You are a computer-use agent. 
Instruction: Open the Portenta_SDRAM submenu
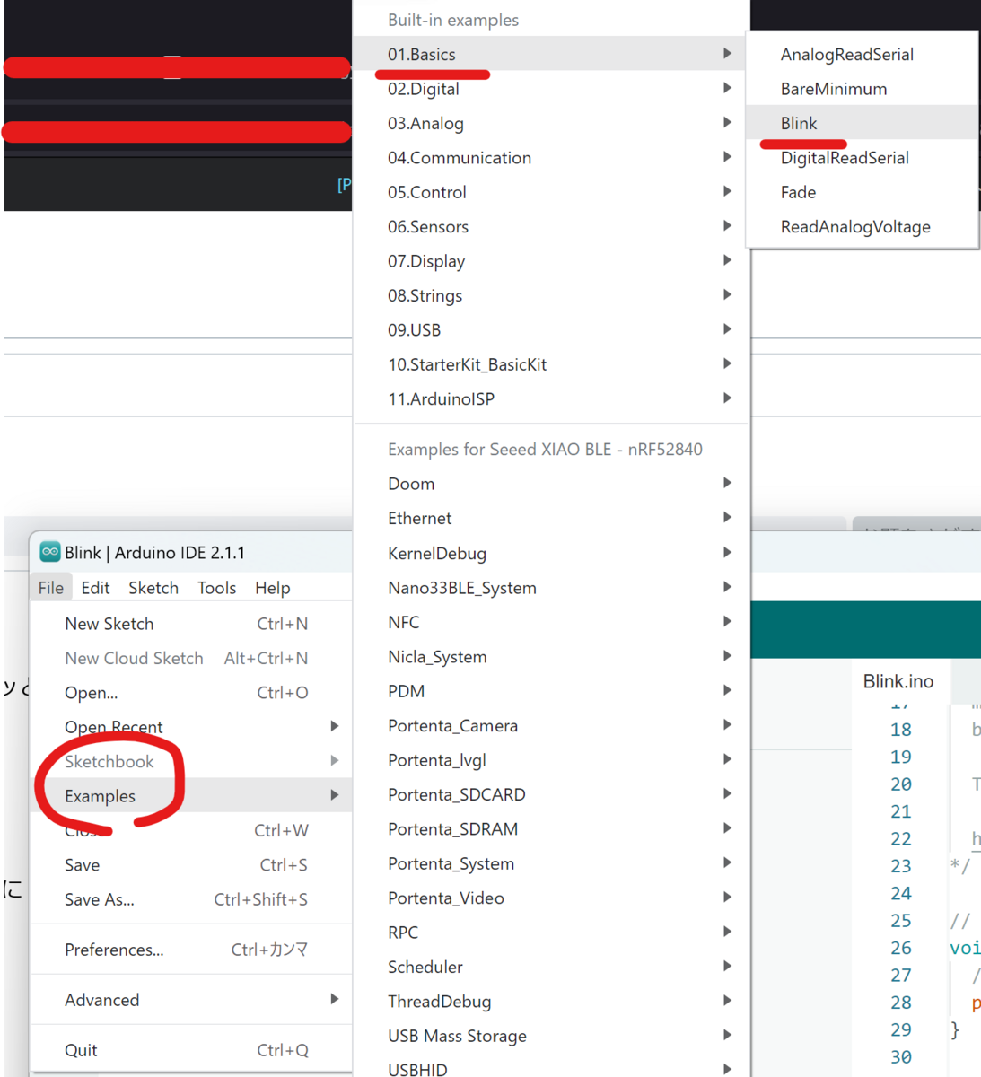tap(550, 829)
